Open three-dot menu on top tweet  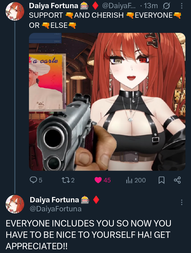[182, 6]
